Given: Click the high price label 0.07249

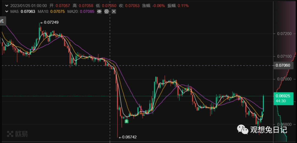Looking at the screenshot, I should 51,22.
